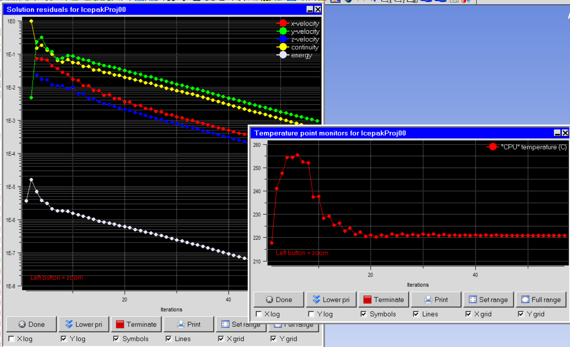This screenshot has width=570, height=347.
Task: Print the Solution residuals plot
Action: (189, 324)
